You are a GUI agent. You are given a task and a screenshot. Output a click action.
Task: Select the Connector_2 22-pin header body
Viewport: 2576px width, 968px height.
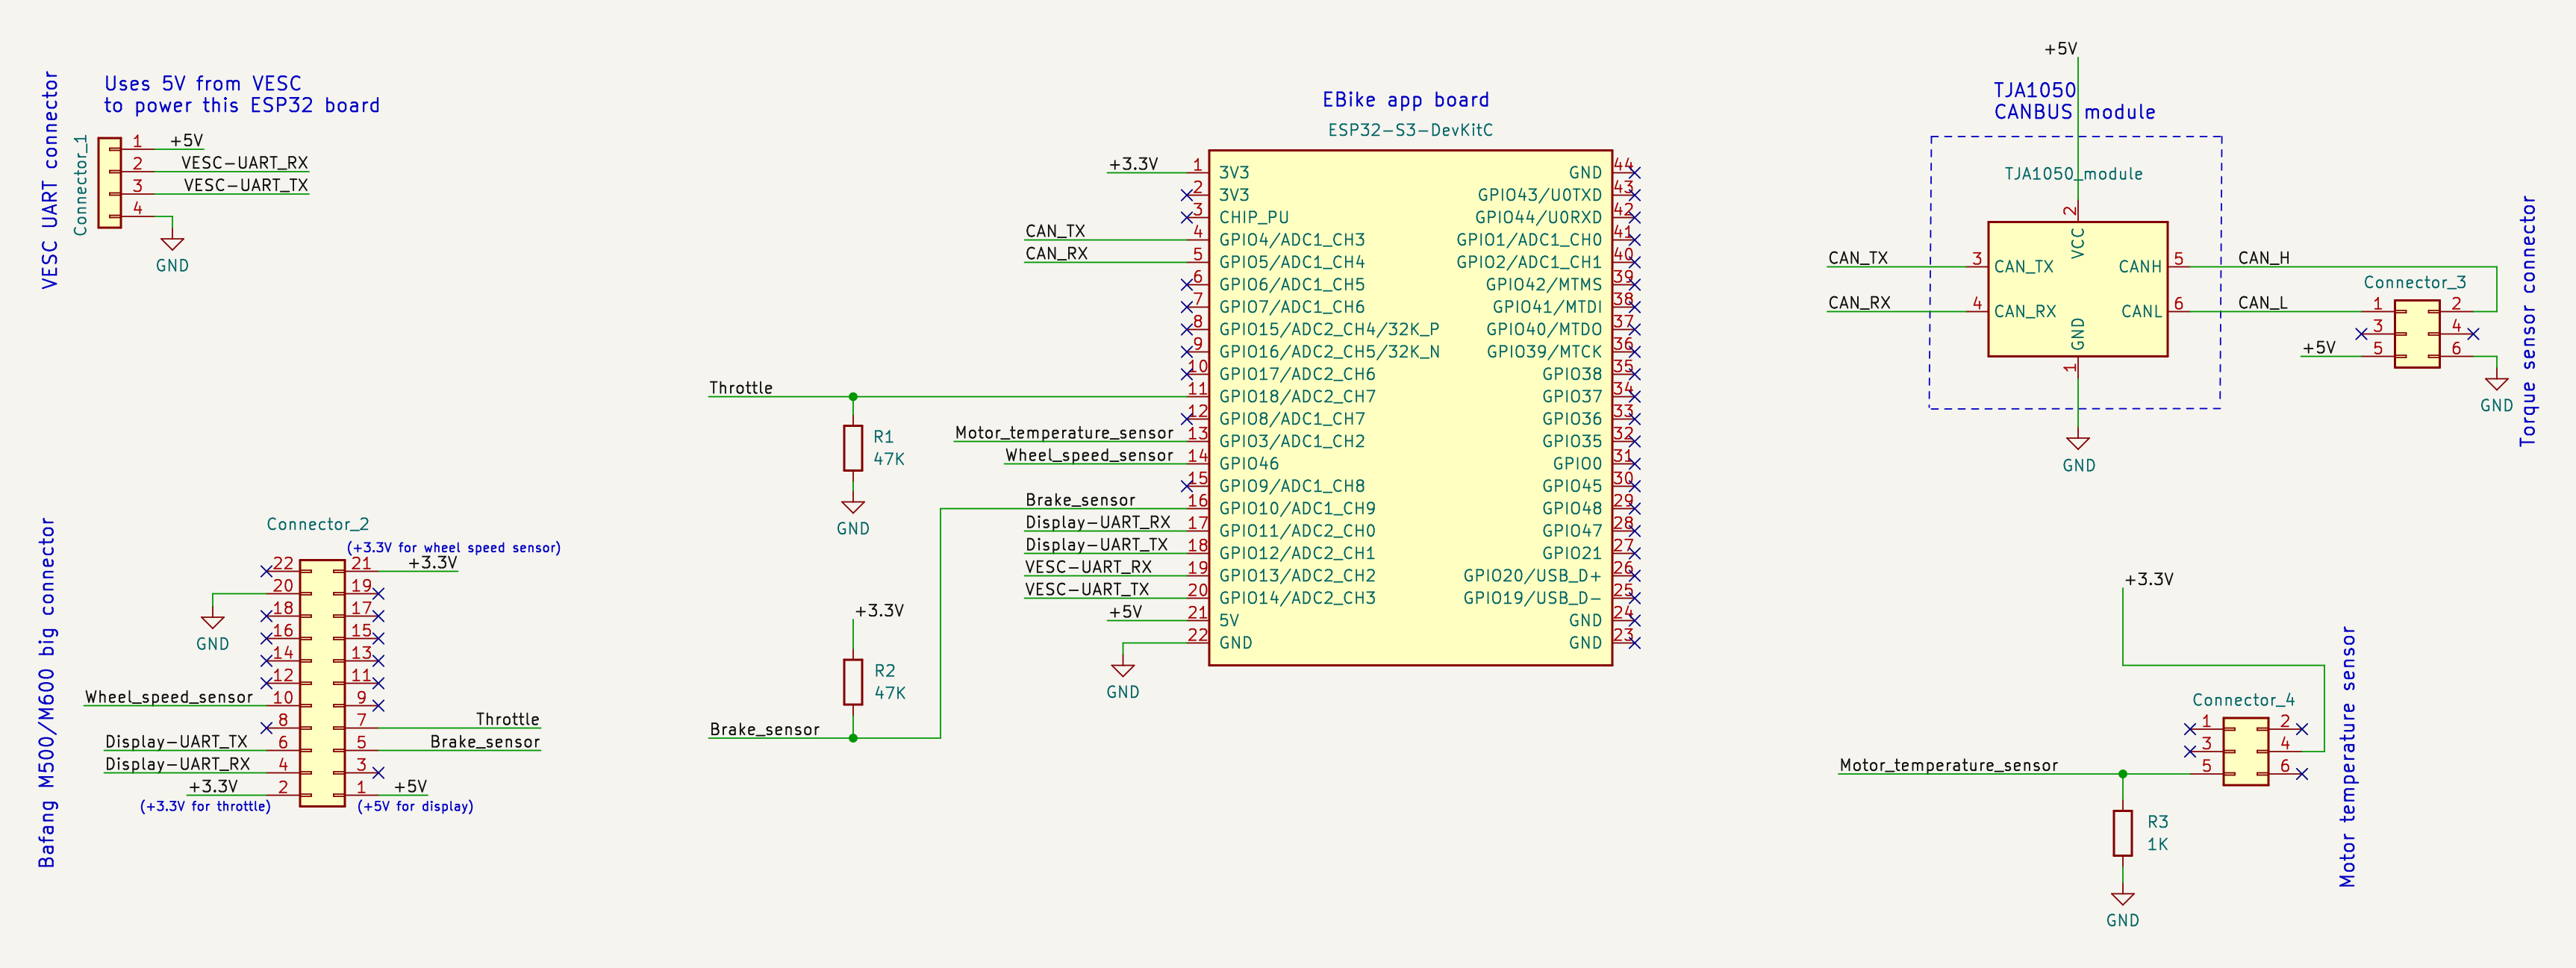[x=322, y=683]
